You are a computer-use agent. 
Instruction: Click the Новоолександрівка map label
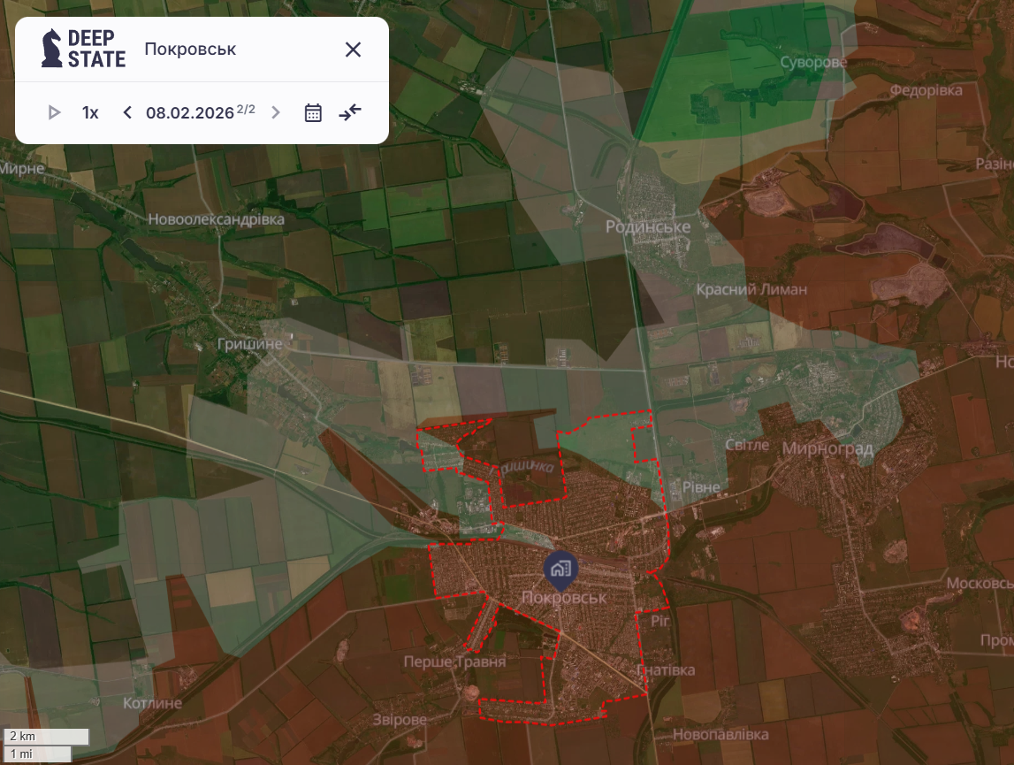pos(217,219)
